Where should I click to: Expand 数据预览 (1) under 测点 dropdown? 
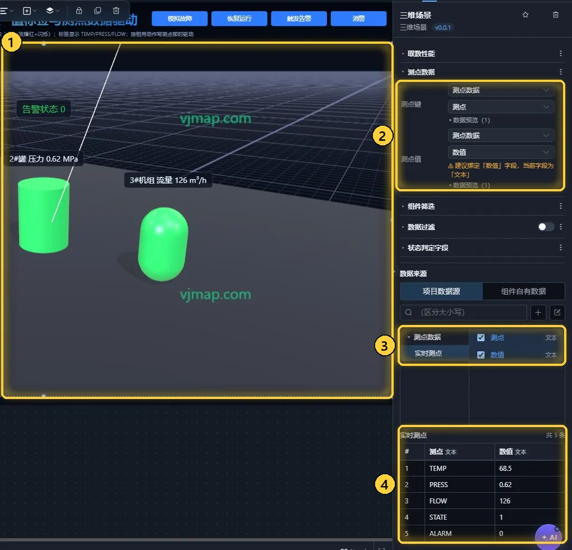click(x=470, y=120)
